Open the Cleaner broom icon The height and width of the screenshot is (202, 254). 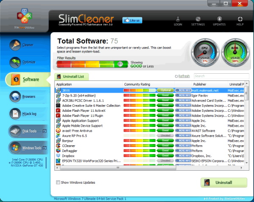pos(15,45)
